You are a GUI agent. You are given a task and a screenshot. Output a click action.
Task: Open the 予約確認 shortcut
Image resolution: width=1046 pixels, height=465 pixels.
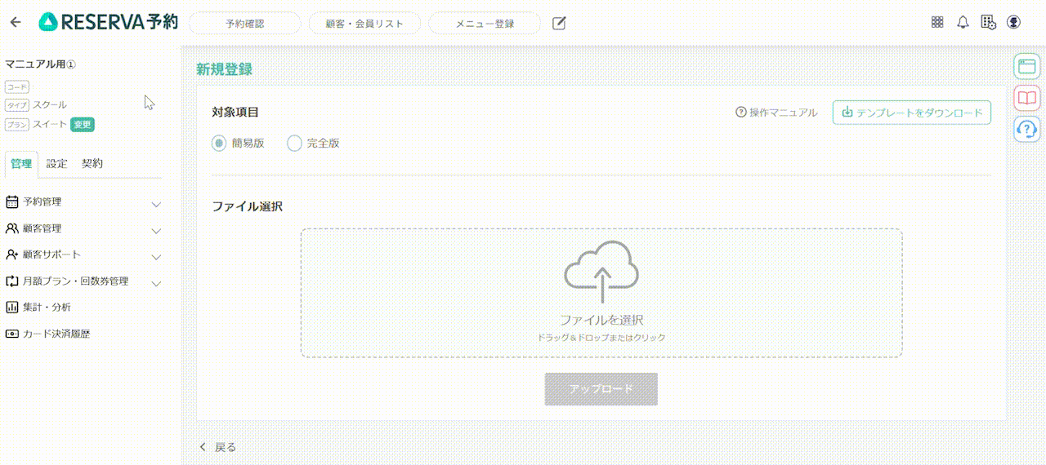pos(245,24)
